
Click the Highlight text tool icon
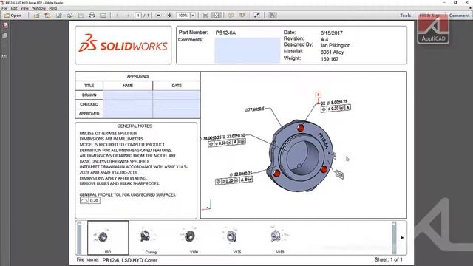coord(242,15)
